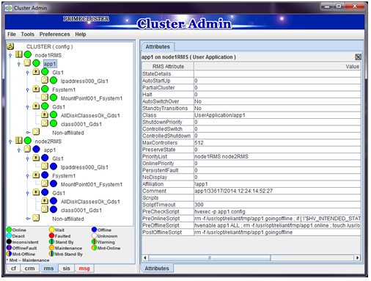Click green online status circle beside node2RMS

point(28,141)
